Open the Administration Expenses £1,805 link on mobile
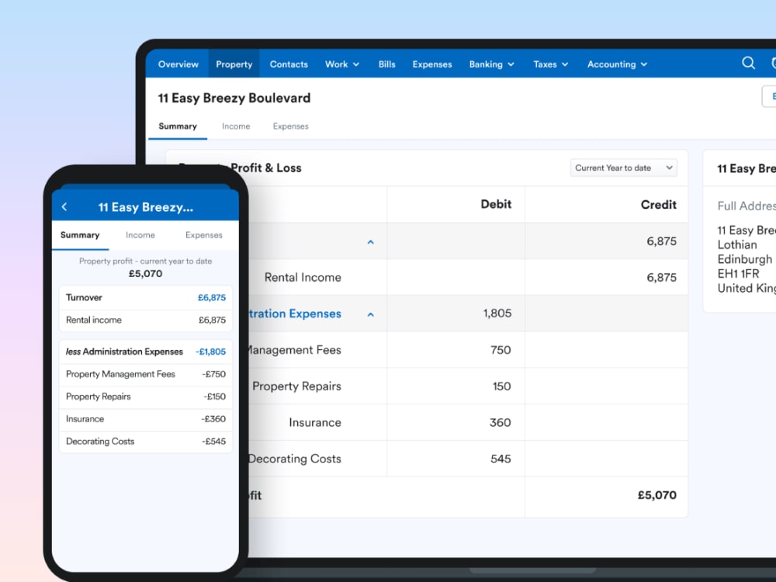Image resolution: width=776 pixels, height=582 pixels. [209, 352]
